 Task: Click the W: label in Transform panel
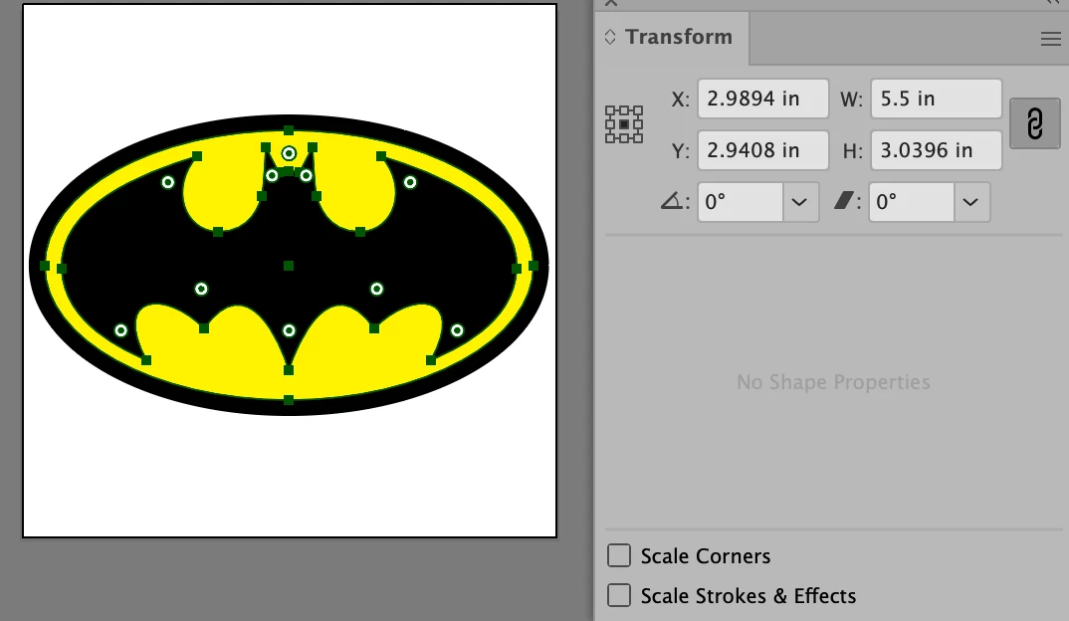point(851,100)
